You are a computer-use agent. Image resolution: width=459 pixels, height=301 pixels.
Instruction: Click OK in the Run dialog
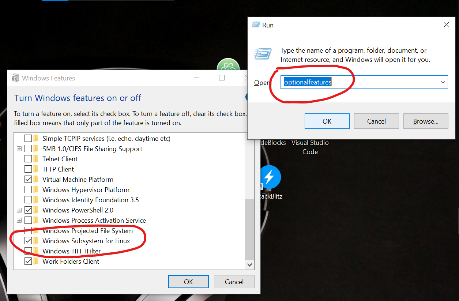[x=327, y=121]
